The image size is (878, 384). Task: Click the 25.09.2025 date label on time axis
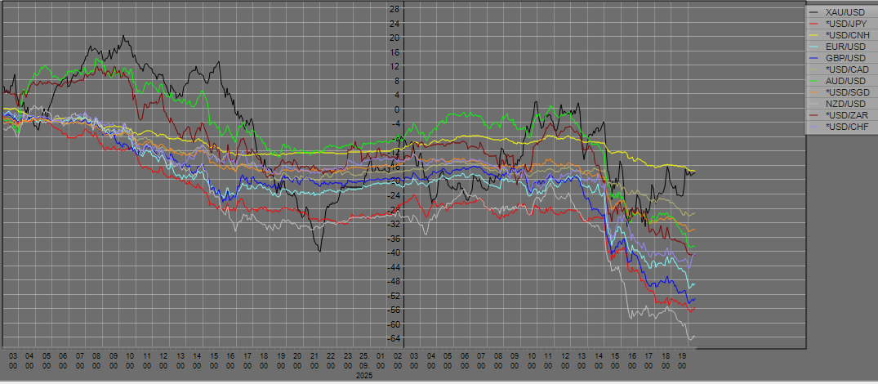click(364, 360)
